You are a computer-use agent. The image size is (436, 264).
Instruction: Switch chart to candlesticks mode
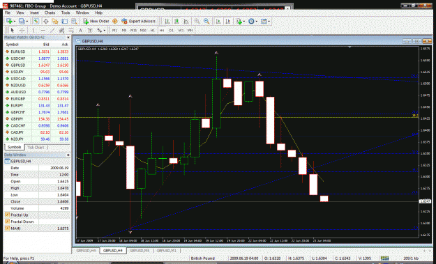(x=176, y=21)
